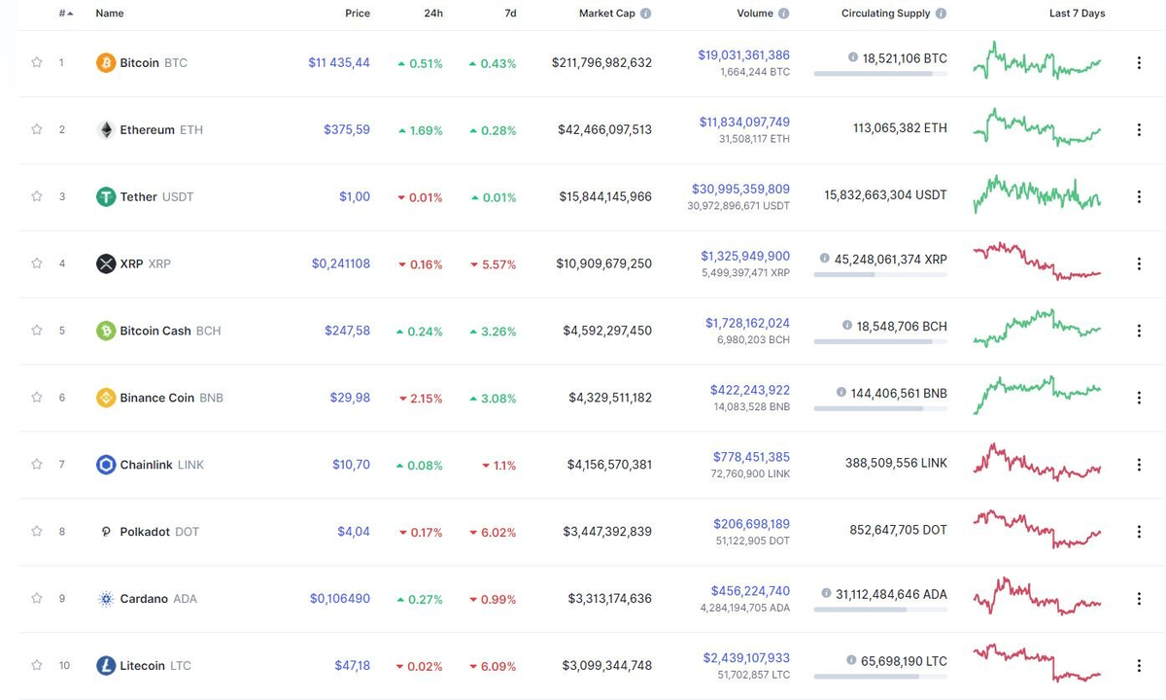Image resolution: width=1166 pixels, height=700 pixels.
Task: Star Litecoin for the watchlist
Action: tap(37, 666)
